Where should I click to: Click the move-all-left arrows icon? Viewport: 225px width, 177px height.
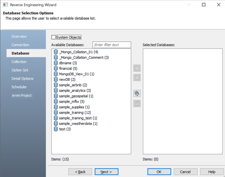(x=137, y=103)
